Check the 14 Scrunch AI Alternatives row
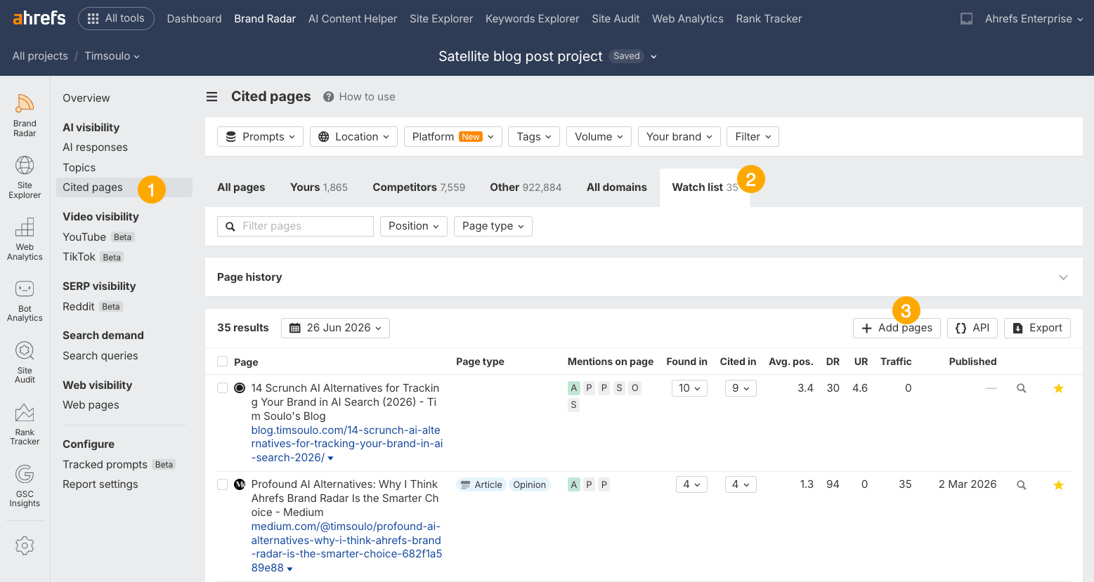Screen dimensions: 1094x582 [x=223, y=388]
